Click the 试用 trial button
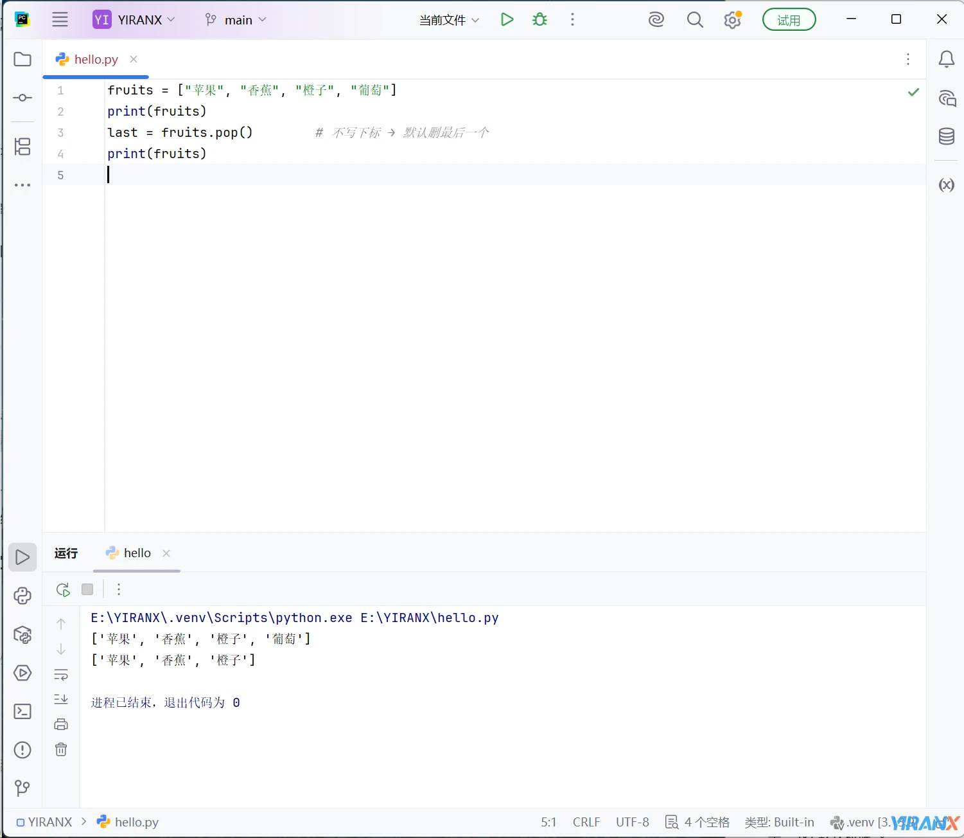 pos(789,20)
